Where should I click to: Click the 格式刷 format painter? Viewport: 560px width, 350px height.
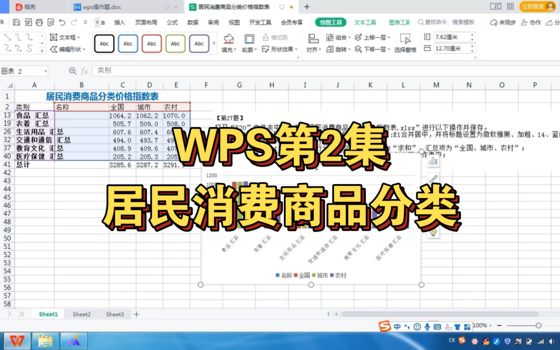[x=275, y=37]
